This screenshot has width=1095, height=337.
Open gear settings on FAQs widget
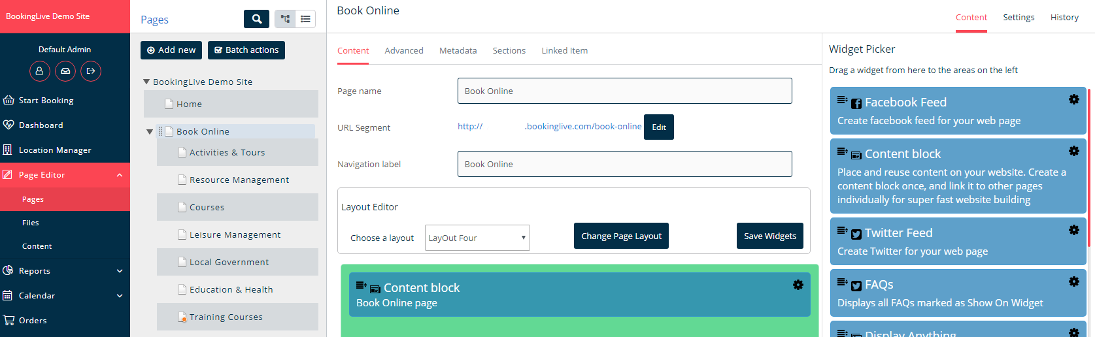coord(1074,281)
